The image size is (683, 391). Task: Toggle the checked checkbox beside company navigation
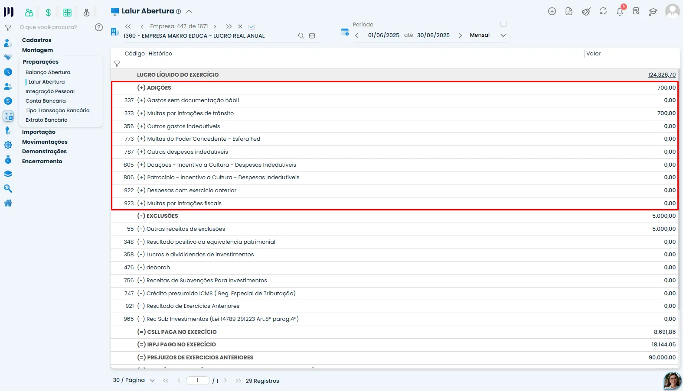coord(252,26)
